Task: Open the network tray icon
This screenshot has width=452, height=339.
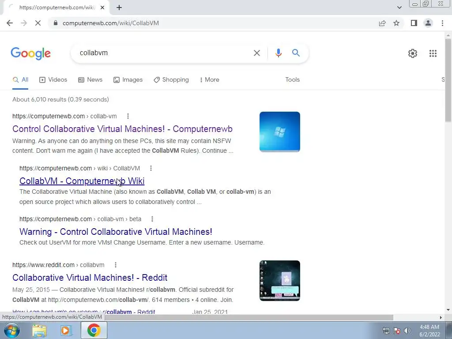Action: pos(386,331)
